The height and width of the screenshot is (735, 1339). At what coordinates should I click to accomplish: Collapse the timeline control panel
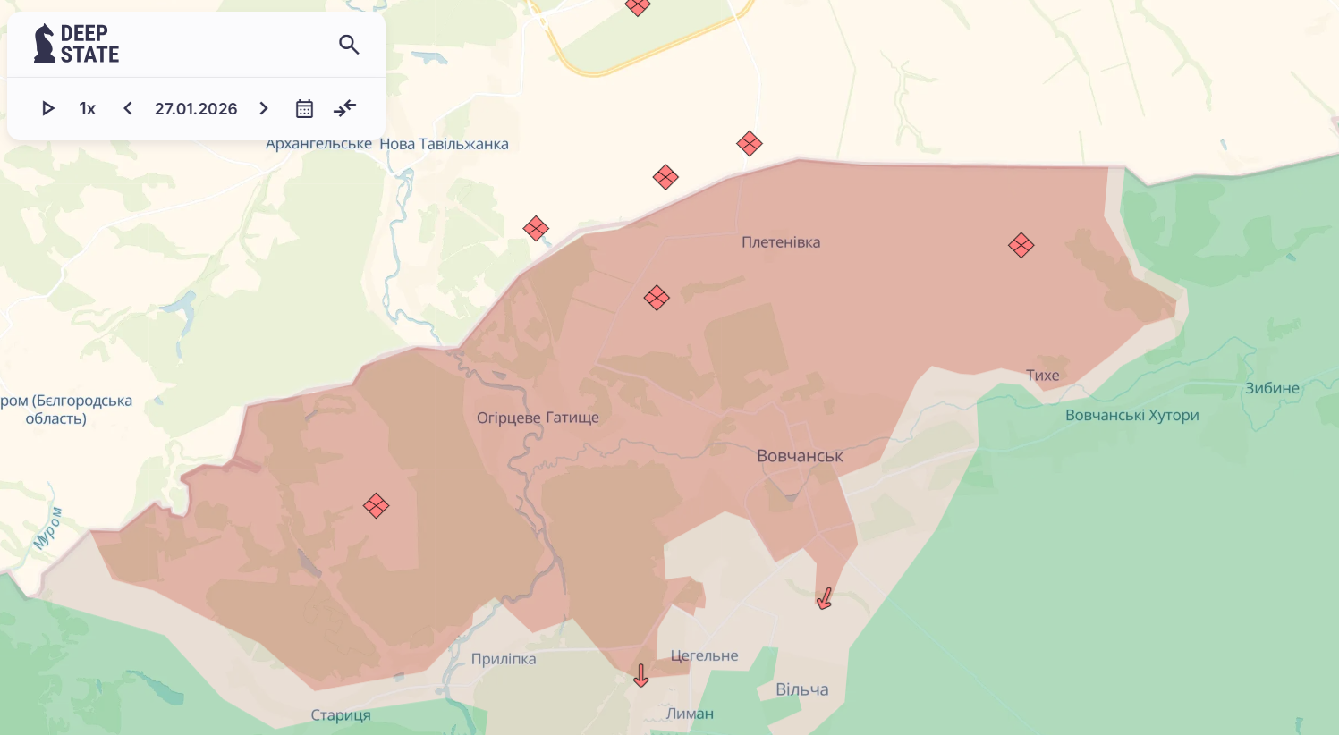point(344,108)
